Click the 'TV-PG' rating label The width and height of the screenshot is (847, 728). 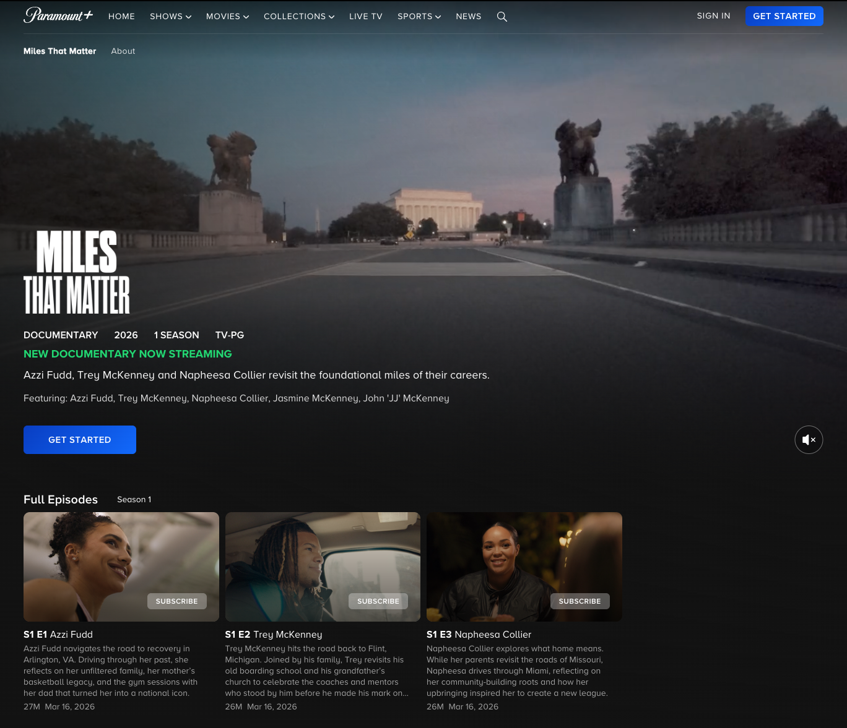tap(230, 335)
